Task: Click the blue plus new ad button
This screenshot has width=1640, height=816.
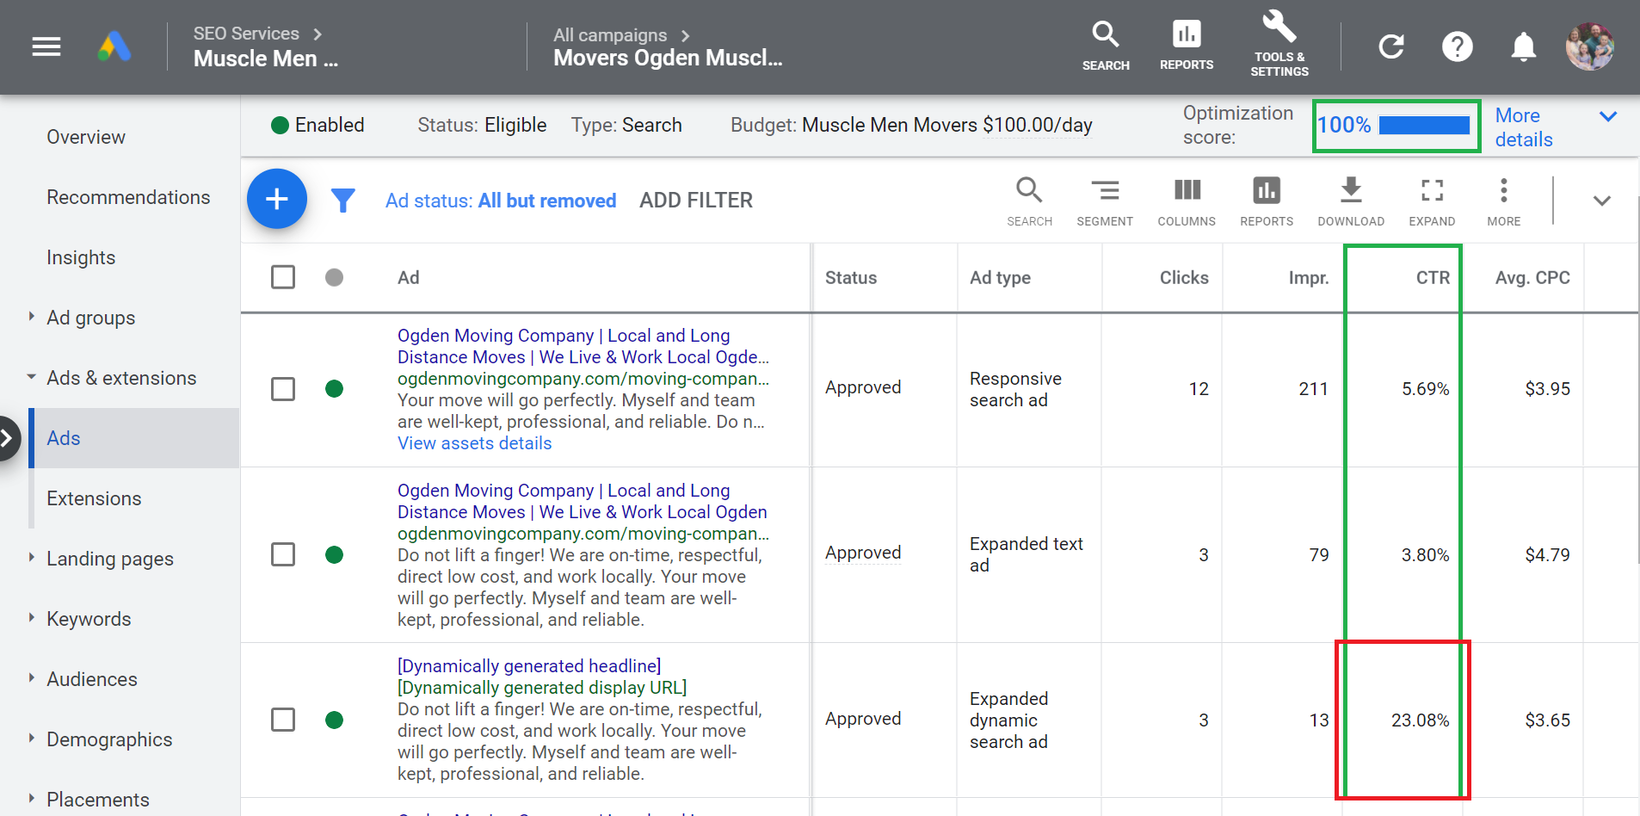Action: coord(277,199)
